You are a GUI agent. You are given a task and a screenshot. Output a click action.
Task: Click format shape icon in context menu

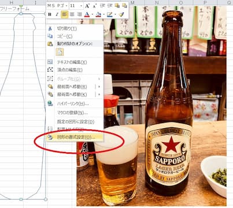click(x=50, y=137)
